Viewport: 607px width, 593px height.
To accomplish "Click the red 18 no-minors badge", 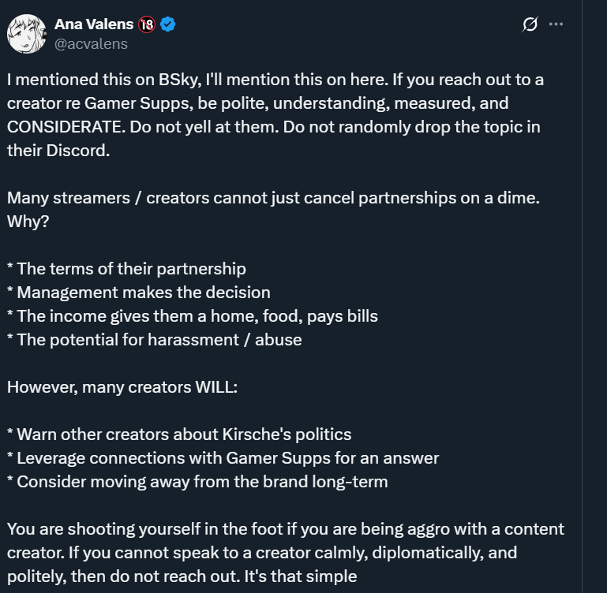I will pyautogui.click(x=147, y=24).
